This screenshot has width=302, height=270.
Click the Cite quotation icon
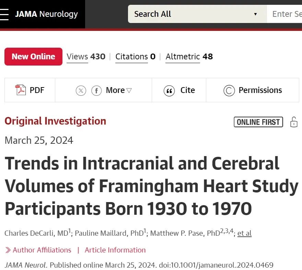click(169, 91)
